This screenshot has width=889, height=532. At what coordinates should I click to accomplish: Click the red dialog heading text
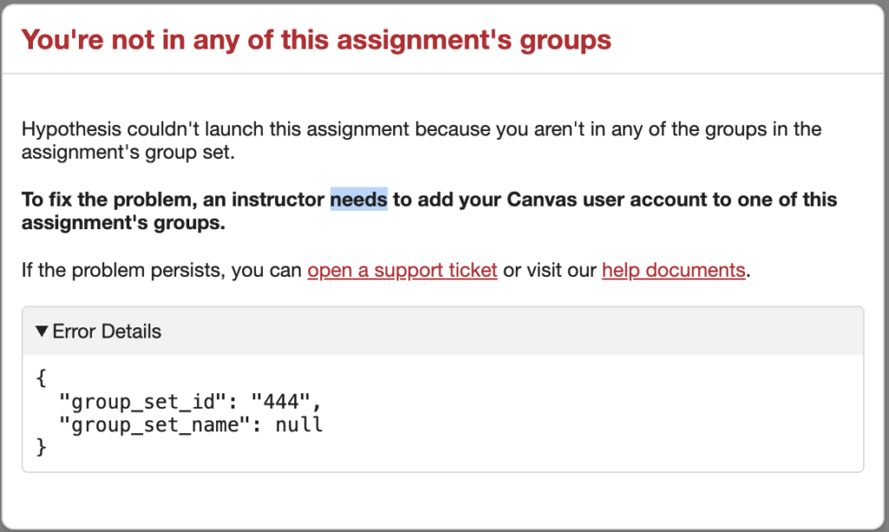pos(316,40)
